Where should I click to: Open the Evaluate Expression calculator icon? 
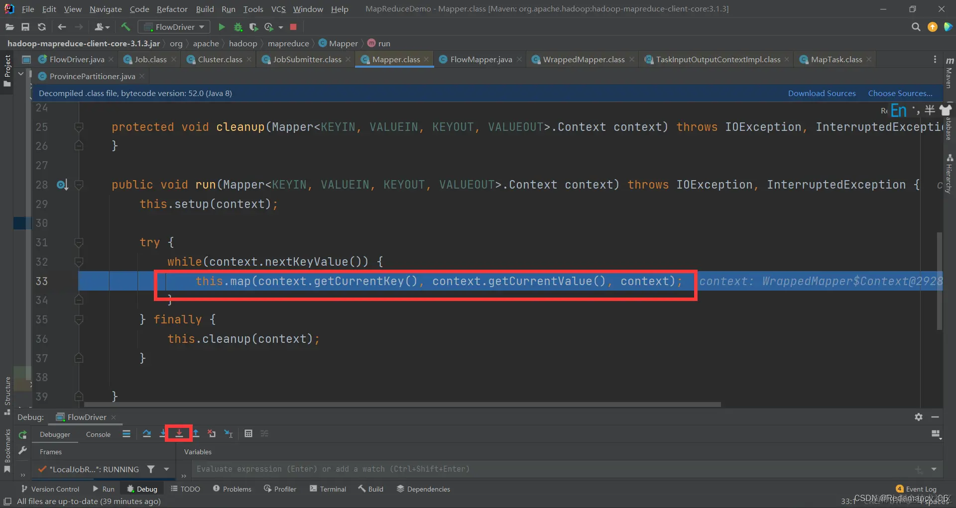click(x=248, y=434)
